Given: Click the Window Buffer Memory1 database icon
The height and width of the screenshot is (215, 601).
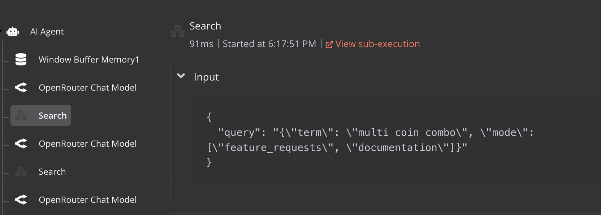Looking at the screenshot, I should 21,59.
